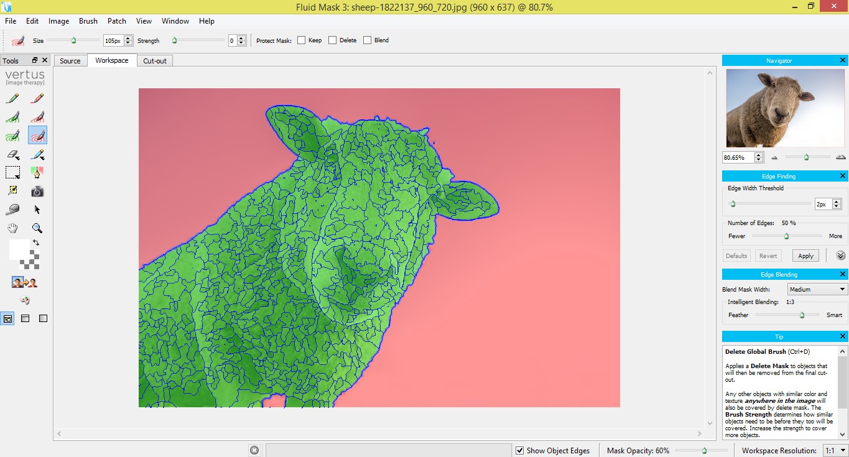Click the Defaults button
Screen dimensions: 849x457
[736, 256]
